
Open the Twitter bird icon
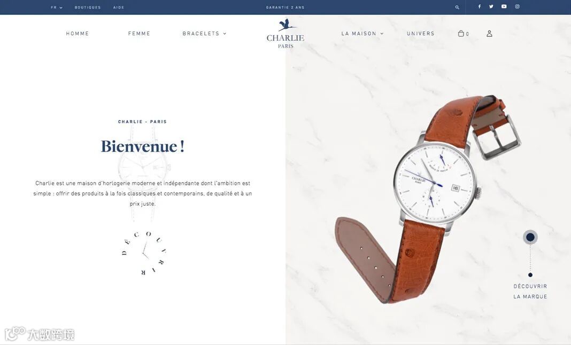[x=491, y=6]
